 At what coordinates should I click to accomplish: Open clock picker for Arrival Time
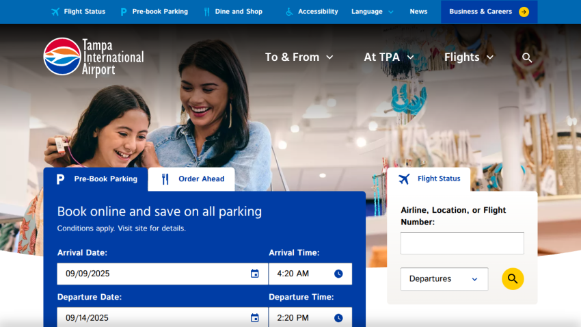pyautogui.click(x=338, y=274)
